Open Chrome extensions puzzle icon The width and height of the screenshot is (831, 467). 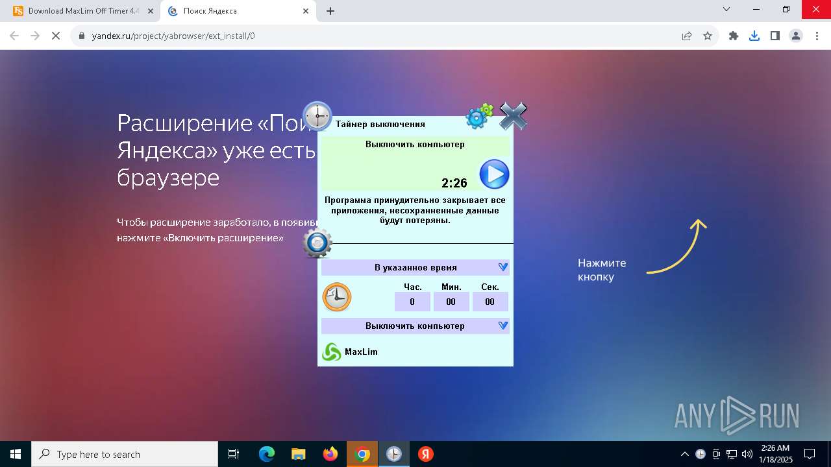[734, 36]
